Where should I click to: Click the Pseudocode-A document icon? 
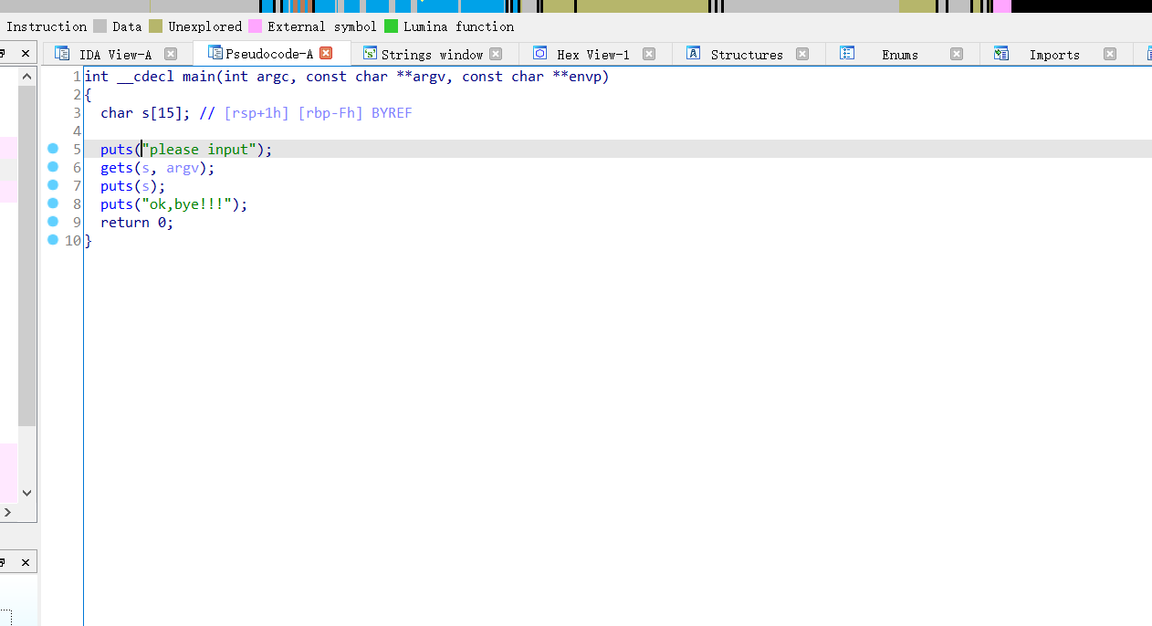[x=215, y=53]
